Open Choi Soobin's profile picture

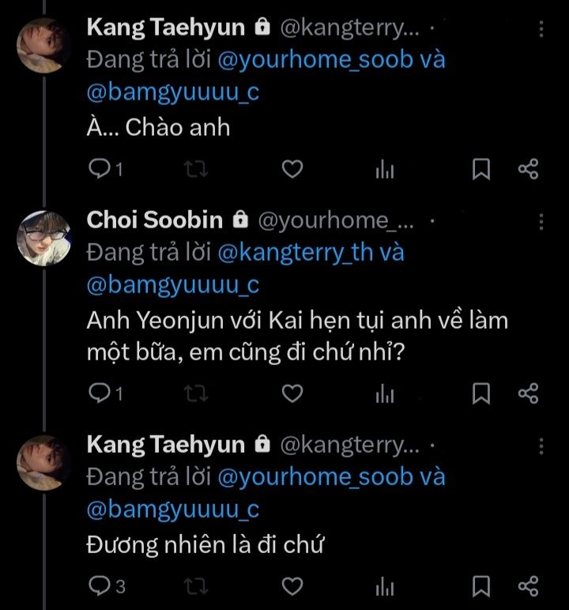(45, 237)
